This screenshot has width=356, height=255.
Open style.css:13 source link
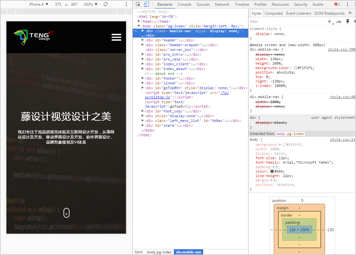coord(343,140)
